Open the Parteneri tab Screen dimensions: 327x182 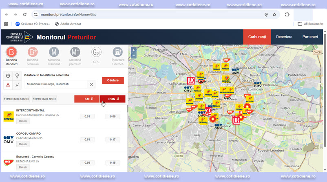(310, 37)
